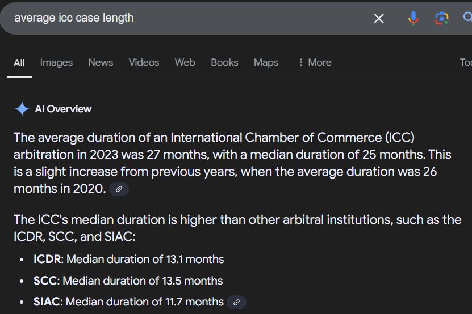This screenshot has height=314, width=472.
Task: Click the 'ICDR' bullet, median duration 13.1 months
Action: tap(128, 260)
